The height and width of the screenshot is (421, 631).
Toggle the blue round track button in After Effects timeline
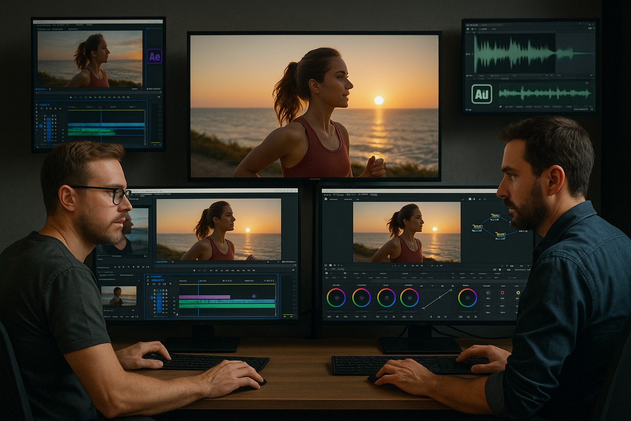click(x=41, y=125)
